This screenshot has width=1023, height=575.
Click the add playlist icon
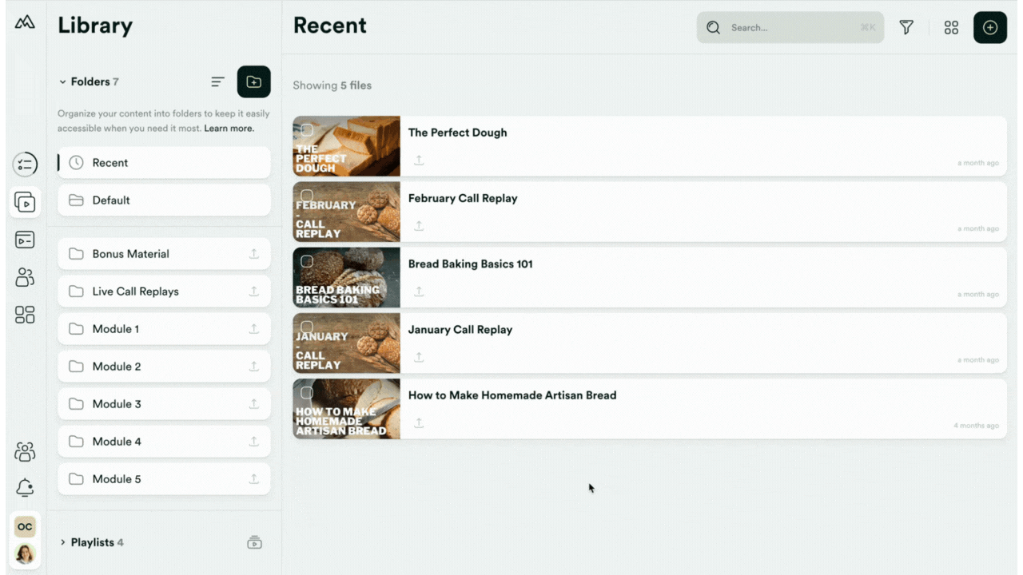(x=254, y=542)
